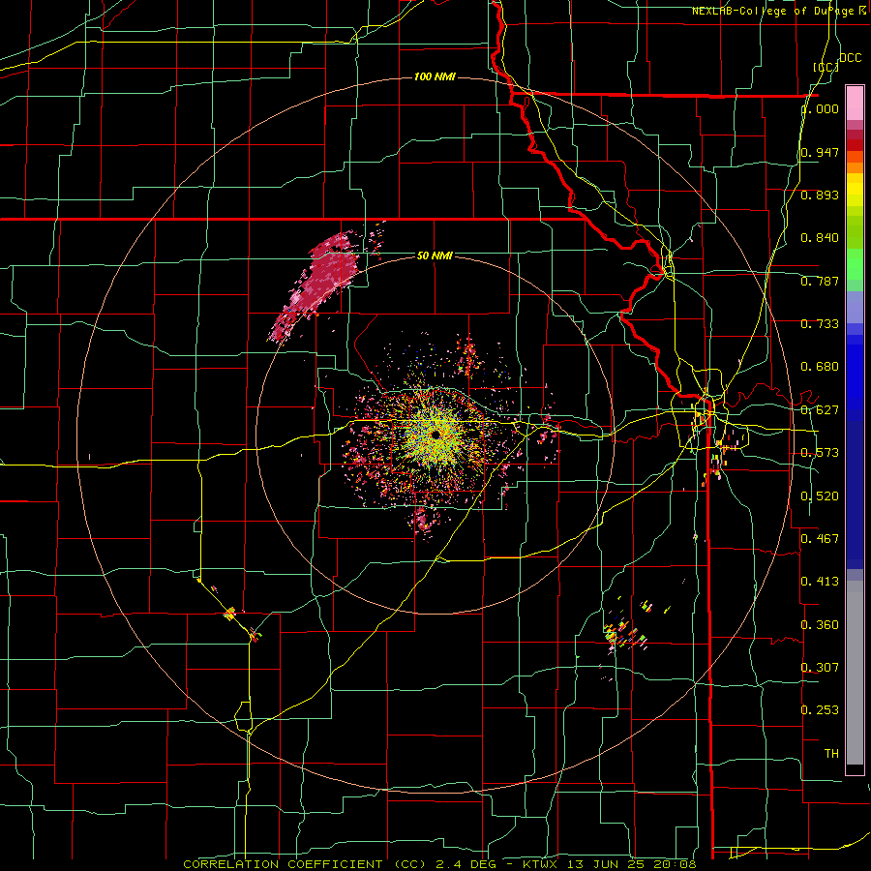Click the 1.000 color scale value
This screenshot has width=871, height=871.
pyautogui.click(x=820, y=108)
